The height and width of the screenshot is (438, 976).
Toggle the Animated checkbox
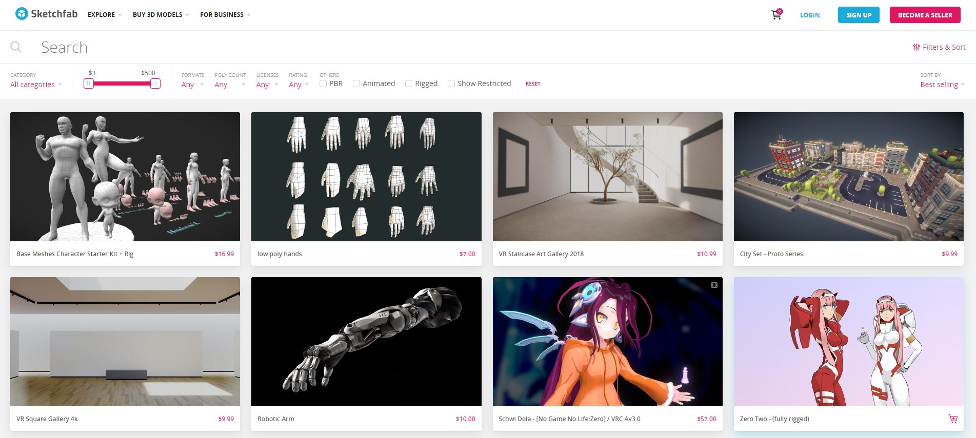click(x=356, y=84)
